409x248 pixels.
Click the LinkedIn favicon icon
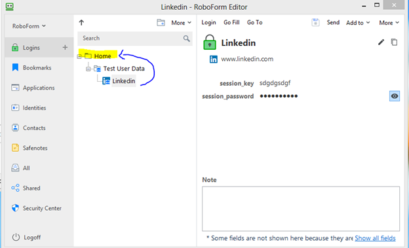[x=214, y=60]
